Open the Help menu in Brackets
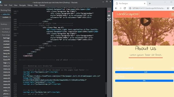174x97 pixels. 36,5
